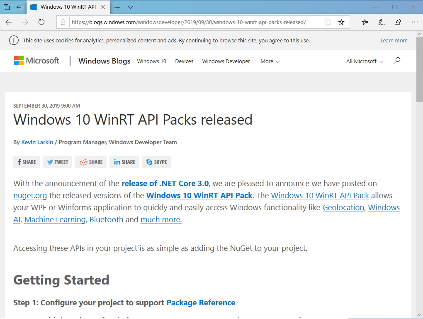
Task: Expand the More navigation dropdown
Action: pos(270,61)
